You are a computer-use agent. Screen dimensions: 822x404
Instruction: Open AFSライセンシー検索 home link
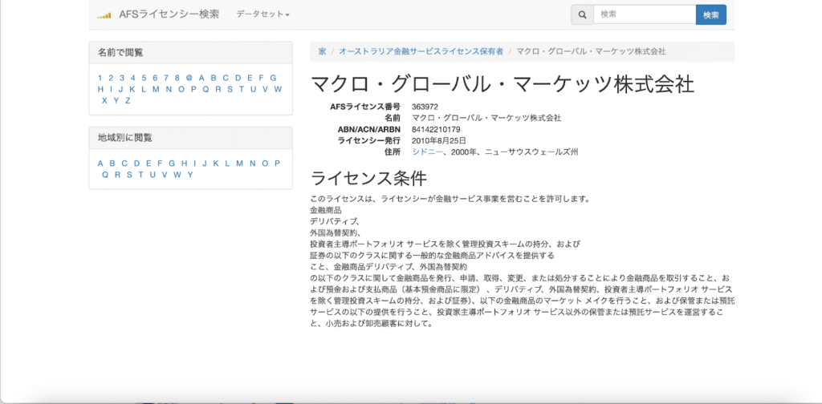tap(169, 14)
